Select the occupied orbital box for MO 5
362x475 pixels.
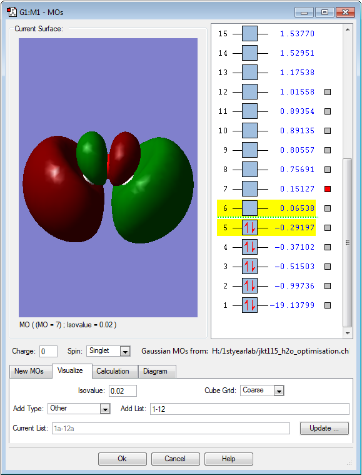point(249,228)
